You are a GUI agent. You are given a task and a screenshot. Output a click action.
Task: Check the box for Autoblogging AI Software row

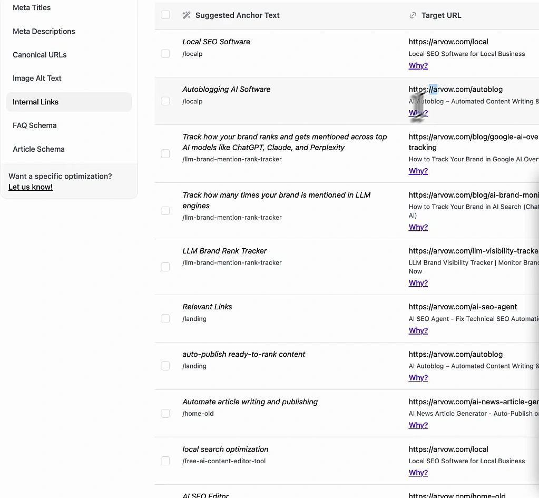(165, 101)
